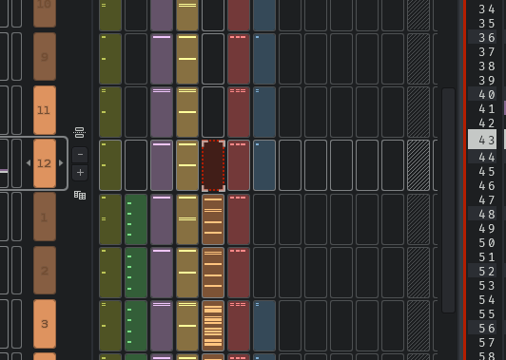The width and height of the screenshot is (506, 360).
Task: Click the left arrow beside pattern 12
Action: point(29,163)
